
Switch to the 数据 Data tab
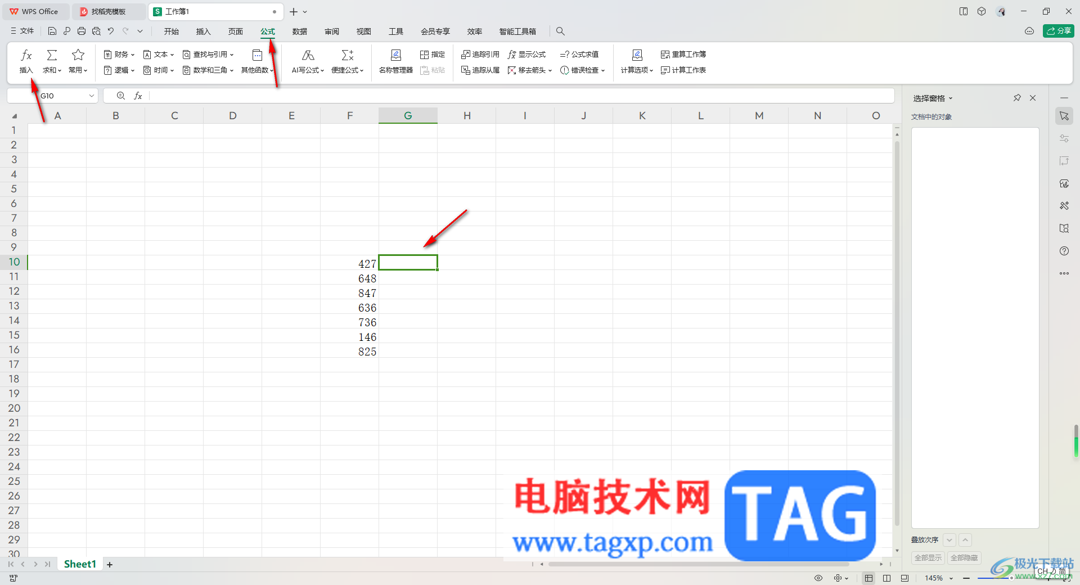click(x=300, y=31)
